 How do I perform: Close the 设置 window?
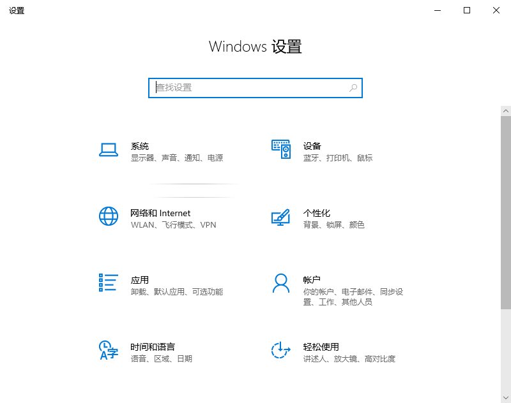(496, 10)
